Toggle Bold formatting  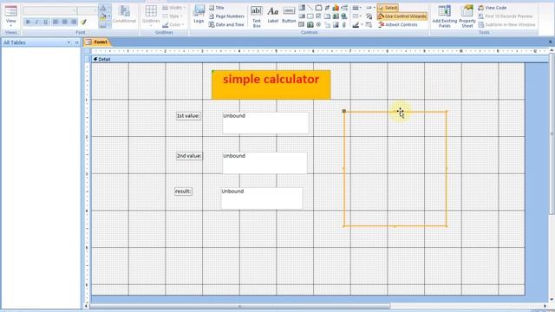[x=28, y=22]
